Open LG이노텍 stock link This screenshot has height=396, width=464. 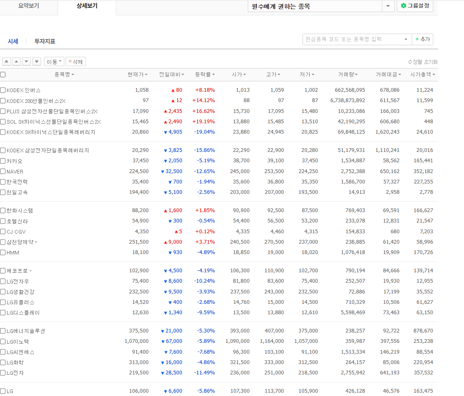[x=18, y=342]
